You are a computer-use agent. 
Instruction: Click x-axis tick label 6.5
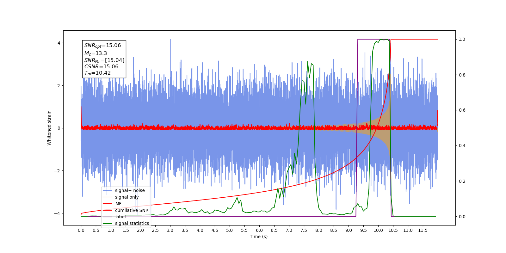[274, 230]
